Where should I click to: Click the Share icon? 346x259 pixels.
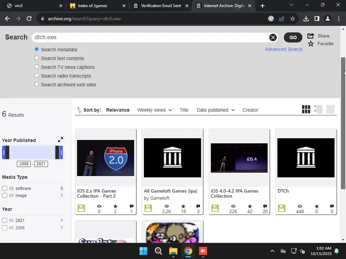(x=311, y=36)
